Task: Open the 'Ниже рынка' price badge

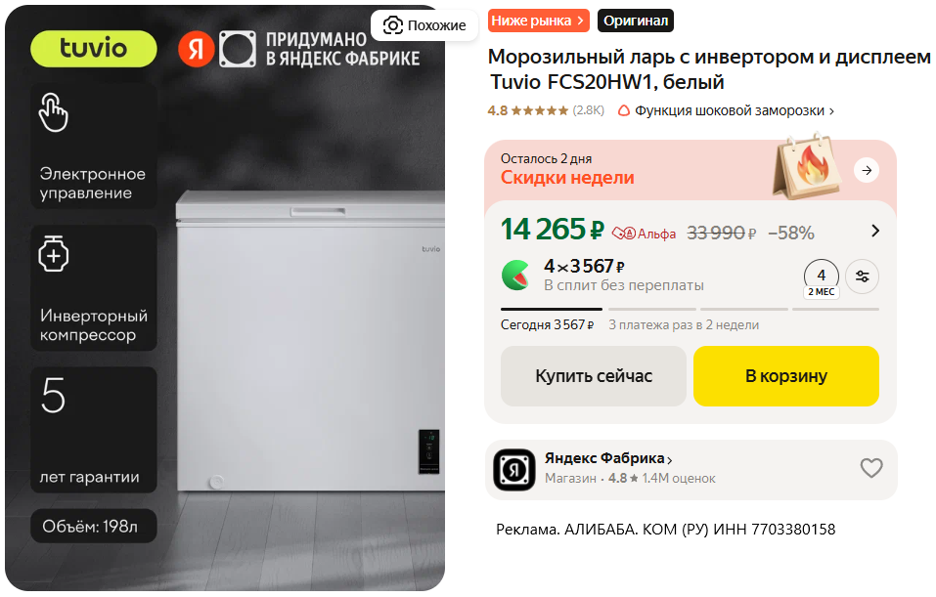Action: 538,21
